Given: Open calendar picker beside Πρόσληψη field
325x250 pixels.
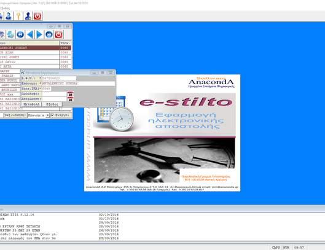Looking at the screenshot, I should point(70,94).
